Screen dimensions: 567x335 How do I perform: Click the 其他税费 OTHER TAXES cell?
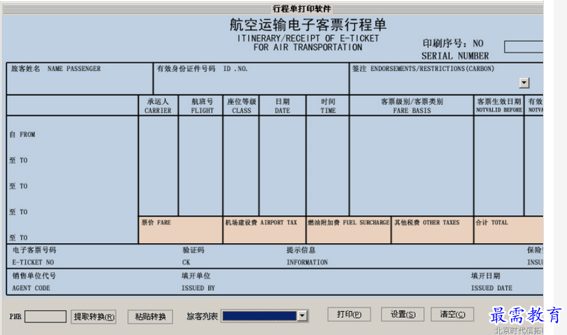432,230
